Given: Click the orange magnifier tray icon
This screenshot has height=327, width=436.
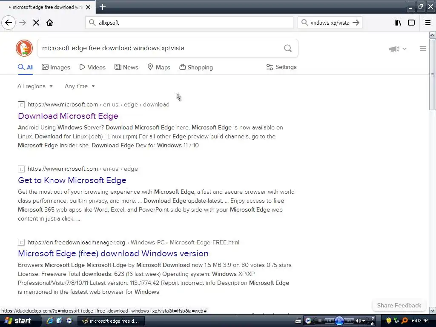Looking at the screenshot, I should click(404, 321).
